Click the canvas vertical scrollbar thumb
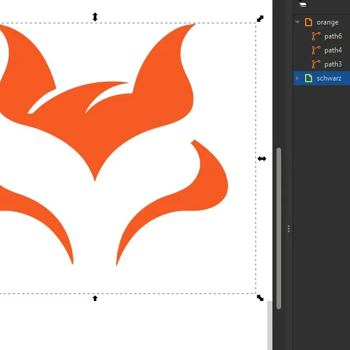Viewport: 350px width, 350px height. 279,228
